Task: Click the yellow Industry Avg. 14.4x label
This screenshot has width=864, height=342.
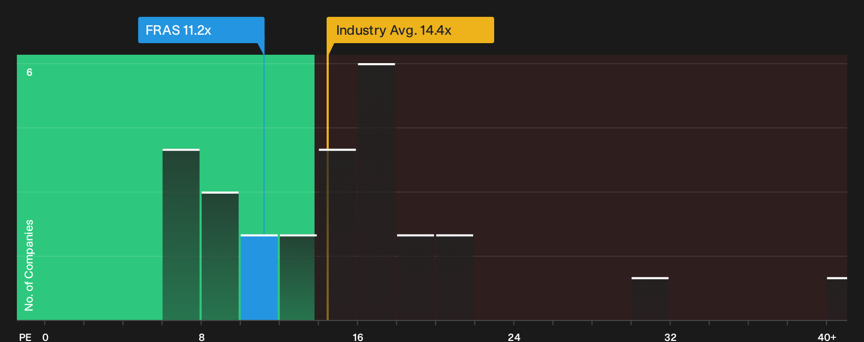Action: pyautogui.click(x=410, y=30)
